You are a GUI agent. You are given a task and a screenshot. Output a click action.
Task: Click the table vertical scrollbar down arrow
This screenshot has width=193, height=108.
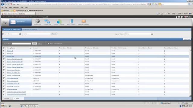(190, 95)
